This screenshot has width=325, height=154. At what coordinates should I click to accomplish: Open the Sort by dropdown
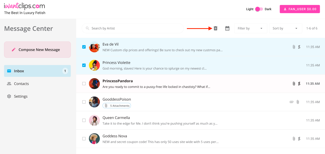pyautogui.click(x=285, y=28)
